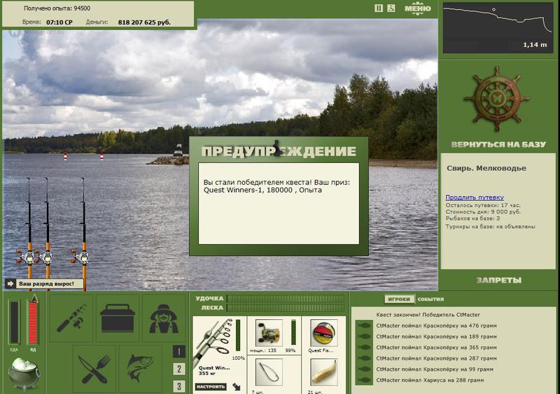
Task: Click 'Рыбаков на базе: 3' text
Action: [x=473, y=218]
